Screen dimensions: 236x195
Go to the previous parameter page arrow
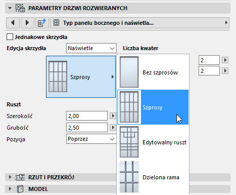(13, 23)
